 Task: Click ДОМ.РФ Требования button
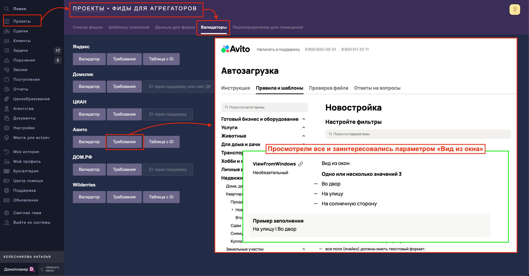[x=124, y=169]
